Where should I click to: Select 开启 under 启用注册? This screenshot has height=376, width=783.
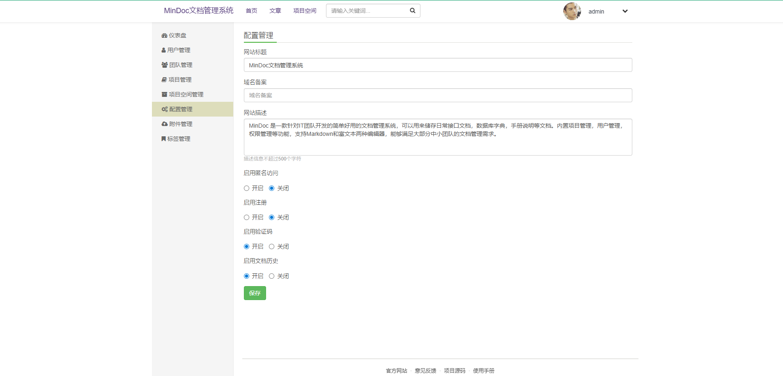[x=246, y=218]
